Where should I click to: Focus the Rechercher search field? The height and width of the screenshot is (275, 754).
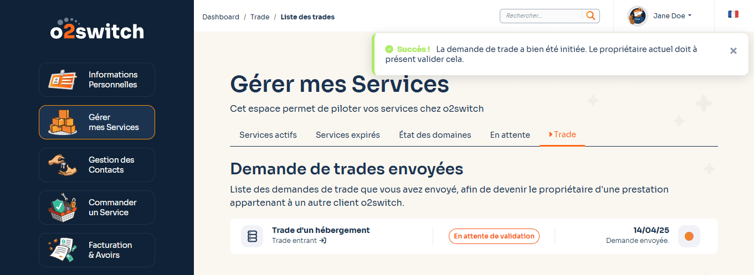[541, 16]
